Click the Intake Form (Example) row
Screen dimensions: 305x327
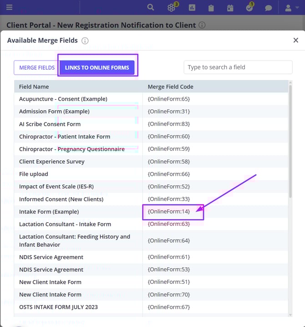(49, 211)
